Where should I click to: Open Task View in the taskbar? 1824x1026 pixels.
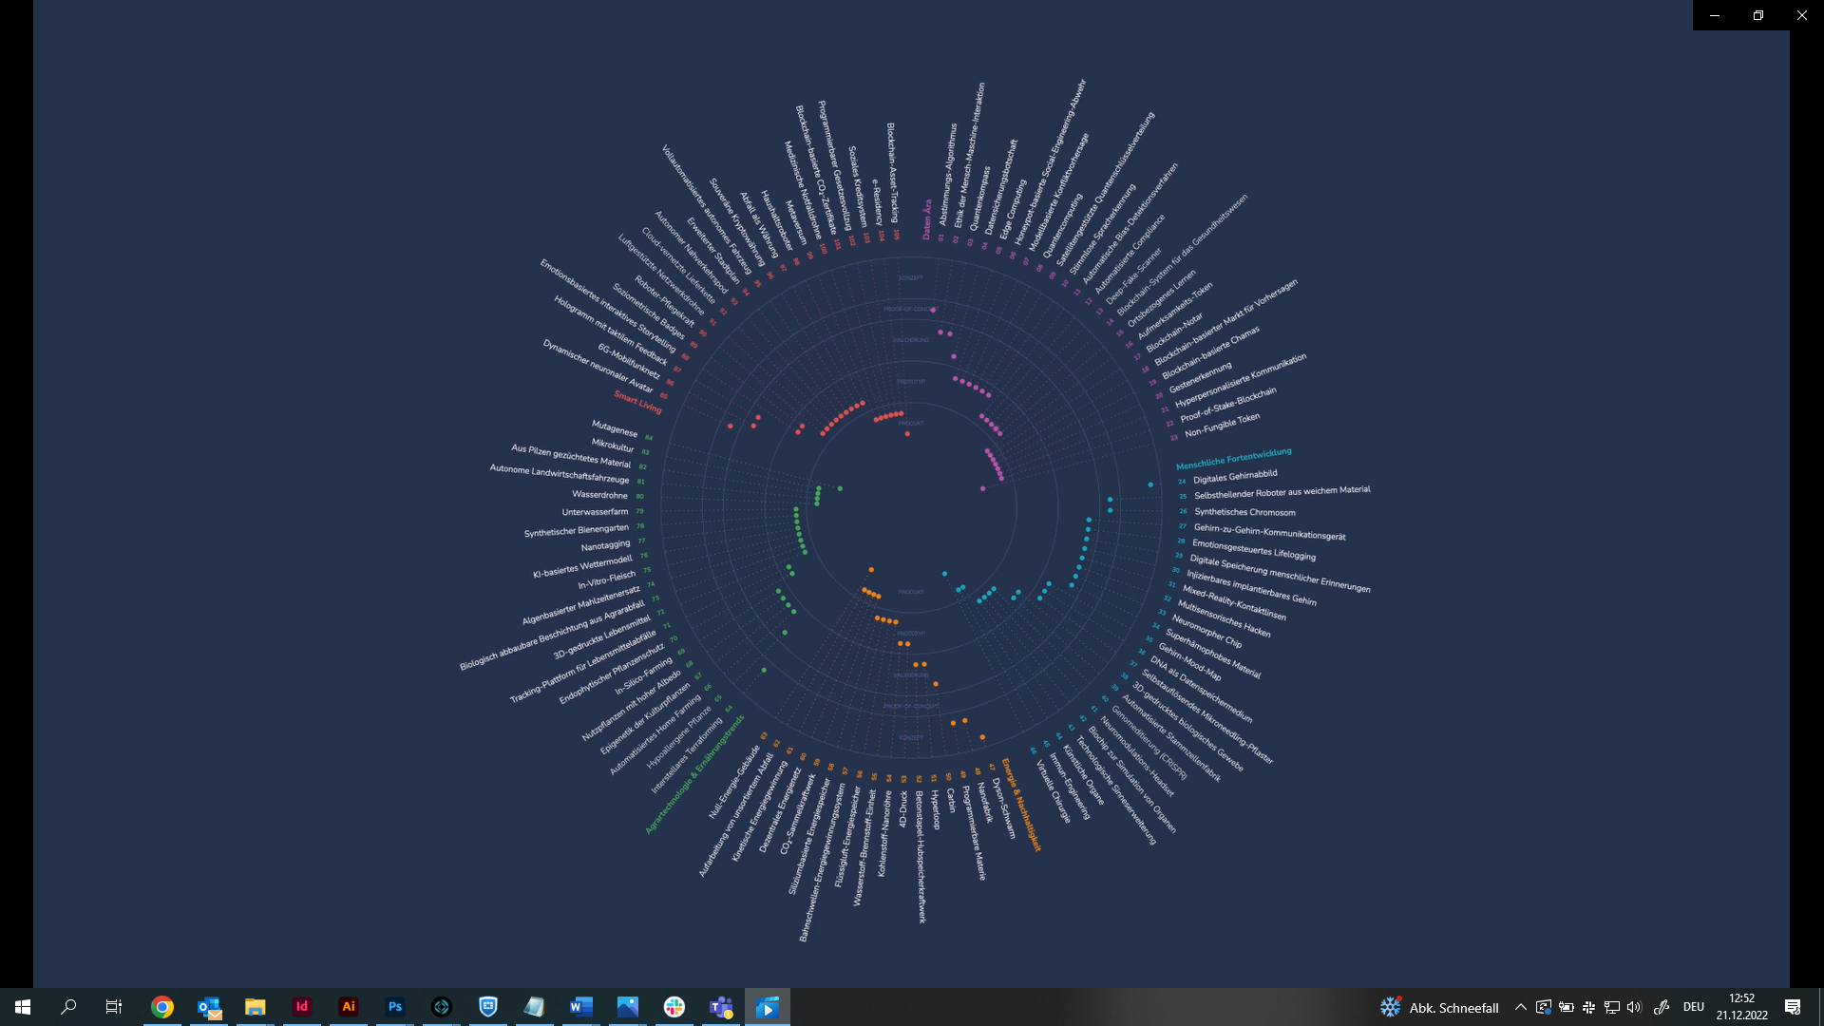114,1007
